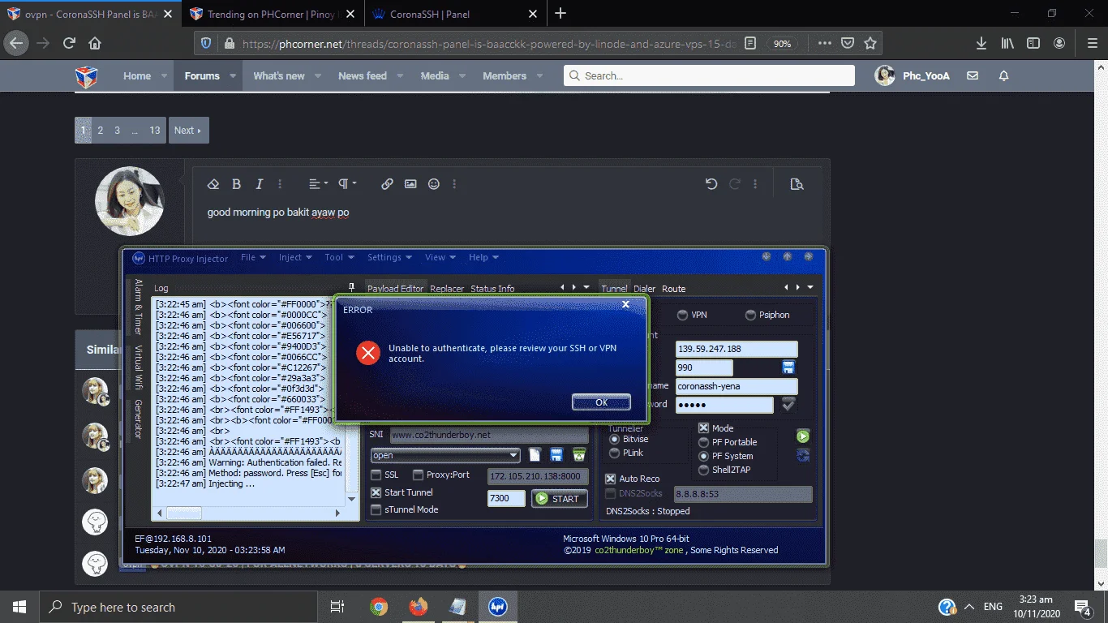Open the Phc_YooA account link

(x=925, y=75)
